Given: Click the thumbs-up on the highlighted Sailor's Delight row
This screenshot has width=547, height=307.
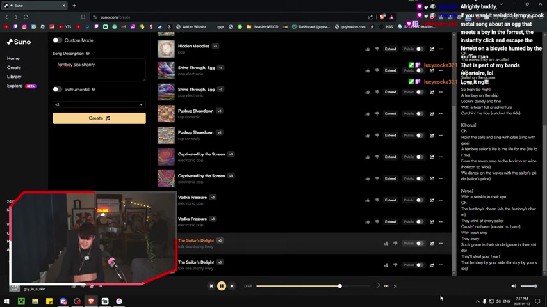Looking at the screenshot, I should point(386,243).
